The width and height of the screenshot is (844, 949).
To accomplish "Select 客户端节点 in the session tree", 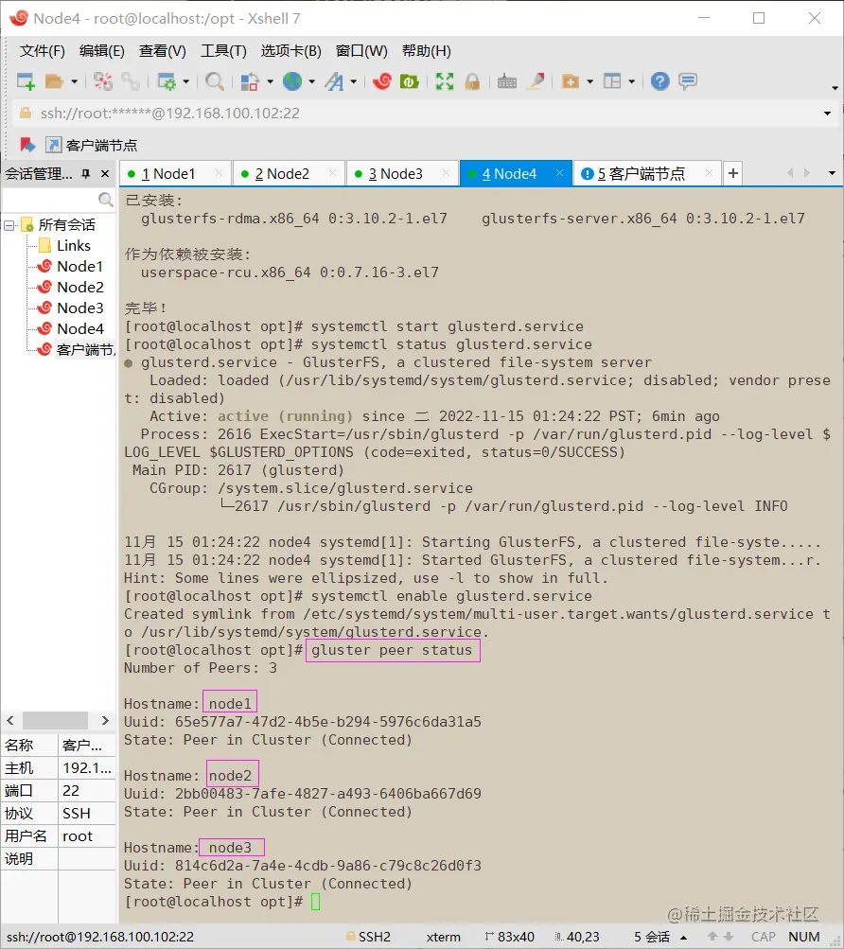I will tap(76, 350).
